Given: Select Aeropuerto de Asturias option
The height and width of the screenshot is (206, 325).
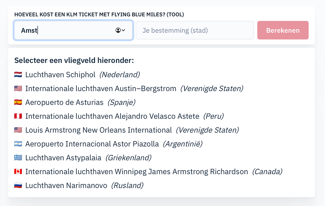Looking at the screenshot, I should pyautogui.click(x=64, y=103).
